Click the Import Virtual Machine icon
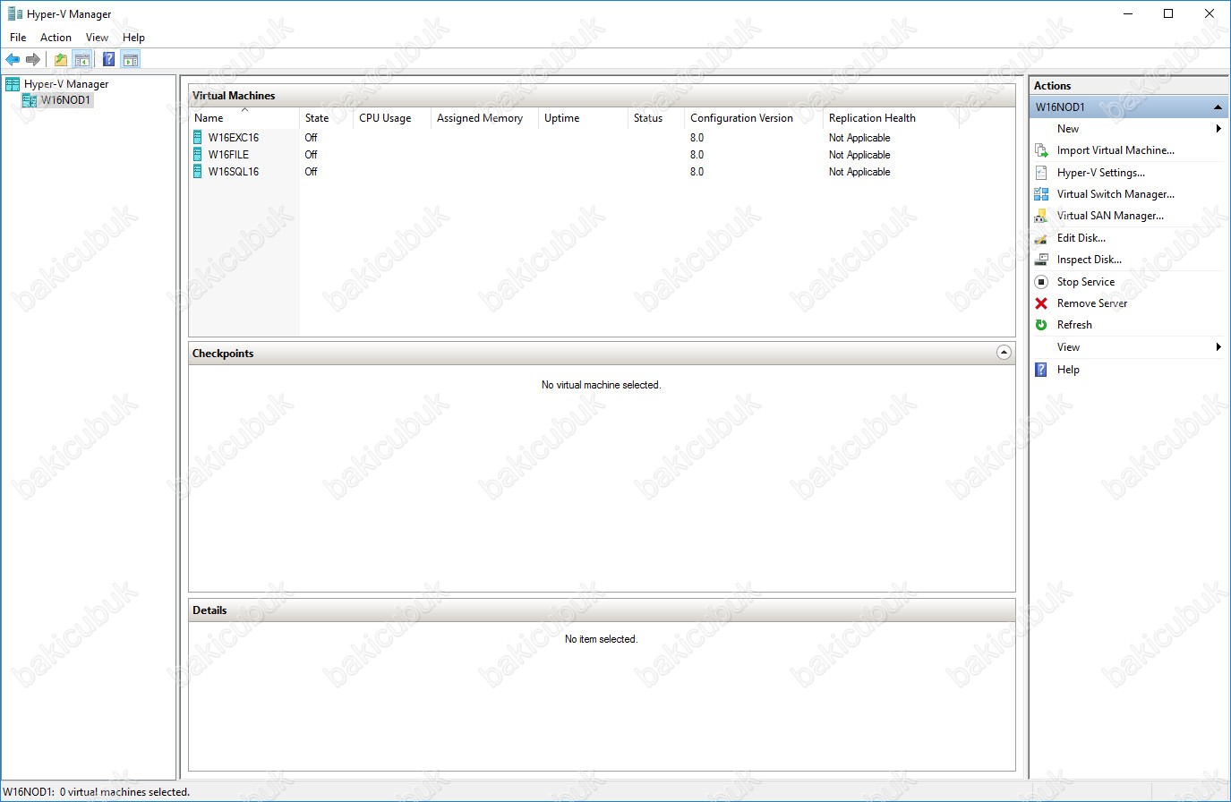The image size is (1231, 802). [x=1041, y=150]
